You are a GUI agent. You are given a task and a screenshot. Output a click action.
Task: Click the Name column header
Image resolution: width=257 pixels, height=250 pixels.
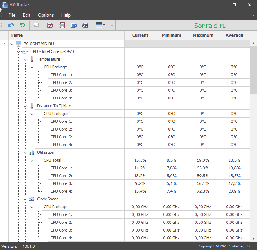coord(67,35)
